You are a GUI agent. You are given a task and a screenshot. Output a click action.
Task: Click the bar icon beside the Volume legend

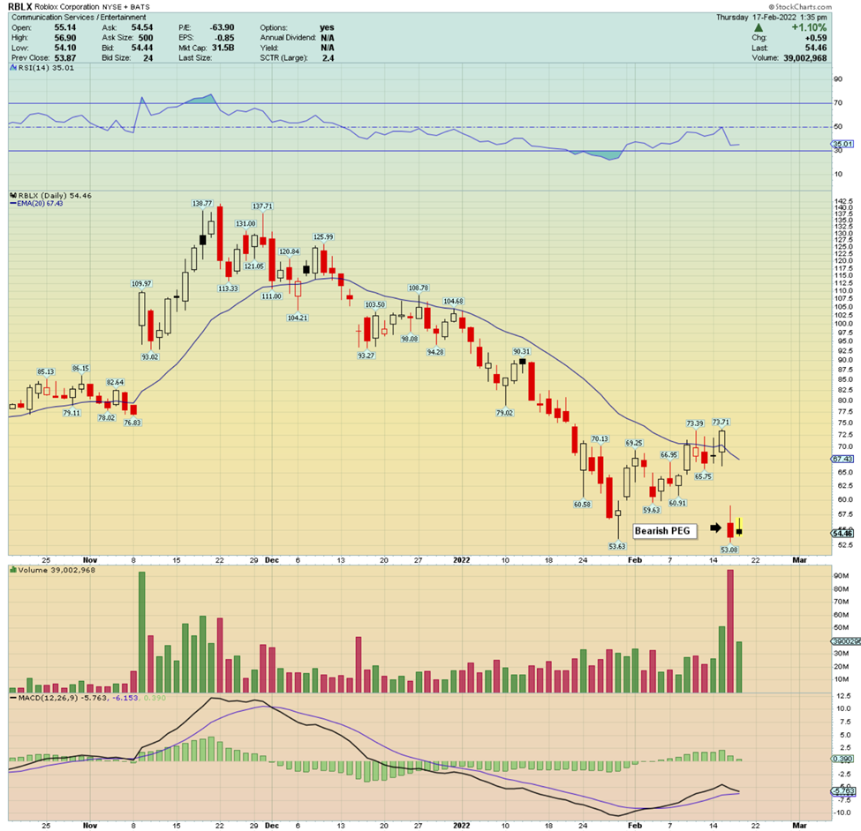(13, 571)
